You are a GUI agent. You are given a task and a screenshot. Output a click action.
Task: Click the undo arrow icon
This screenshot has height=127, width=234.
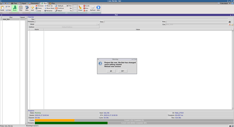click(3, 3)
